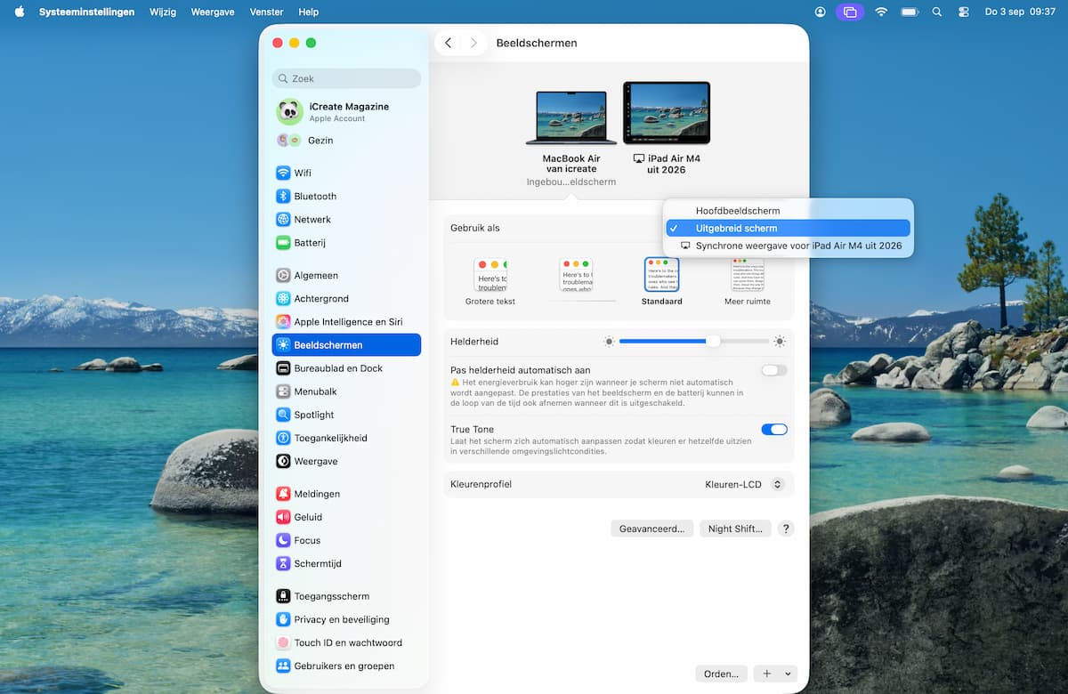1068x694 pixels.
Task: Select the Meer ruimte resolution option
Action: 747,282
